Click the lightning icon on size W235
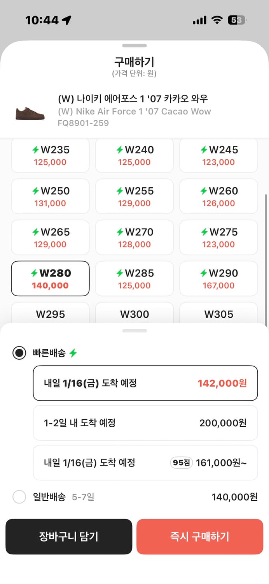 [36, 150]
